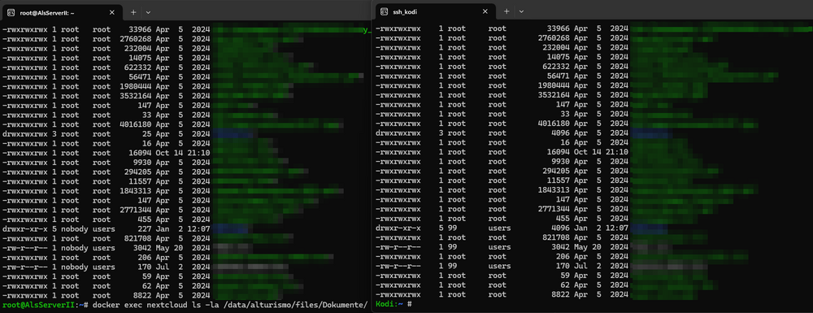This screenshot has width=813, height=313.
Task: Click the Kodi:~ # prompt
Action: 393,304
